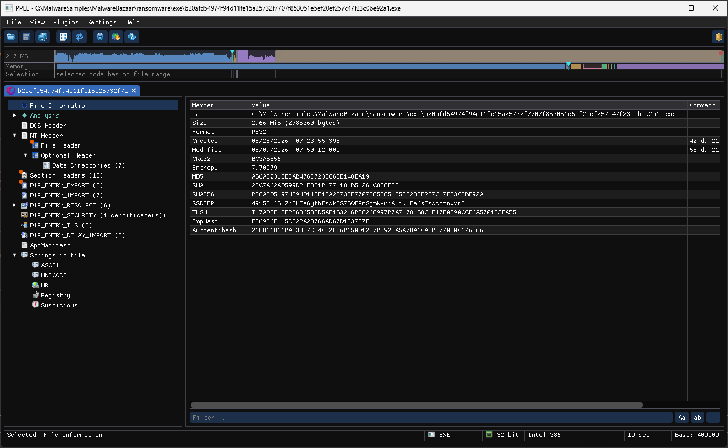Collapse the Optional Header node arrow

point(26,155)
